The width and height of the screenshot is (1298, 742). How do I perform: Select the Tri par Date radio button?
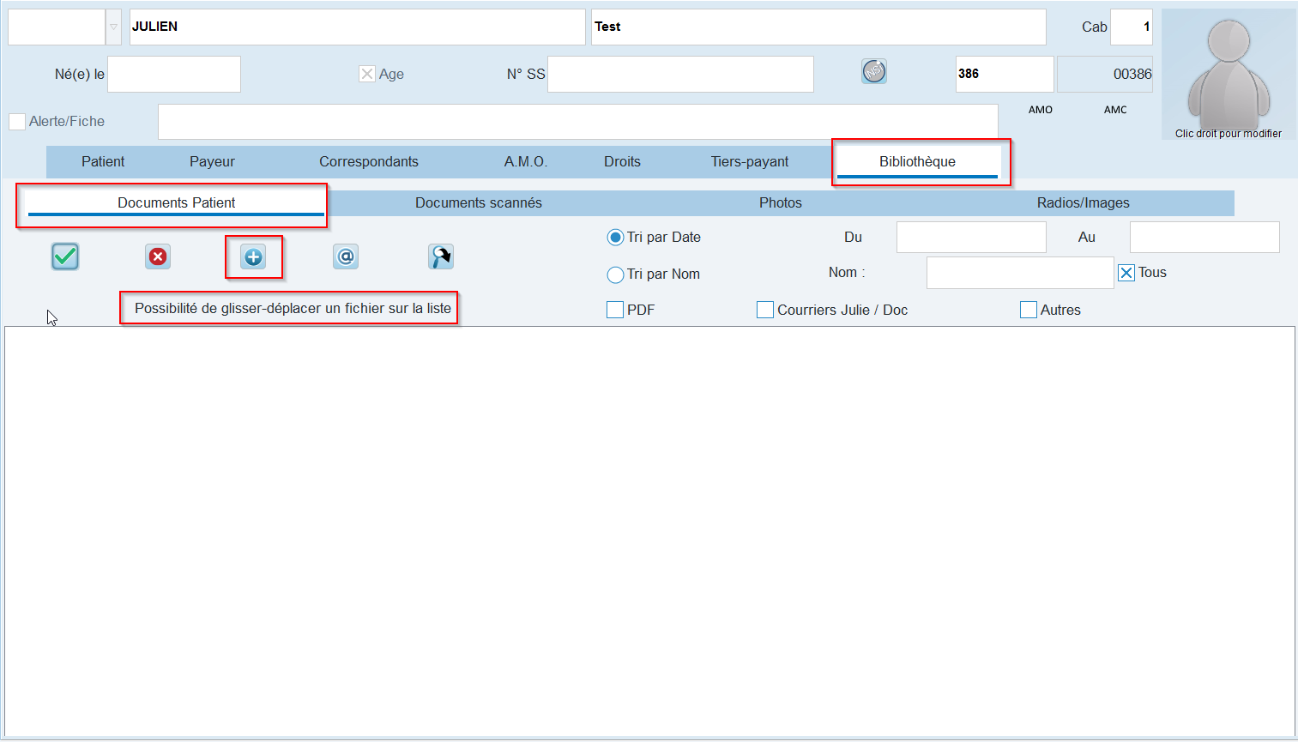pyautogui.click(x=615, y=238)
